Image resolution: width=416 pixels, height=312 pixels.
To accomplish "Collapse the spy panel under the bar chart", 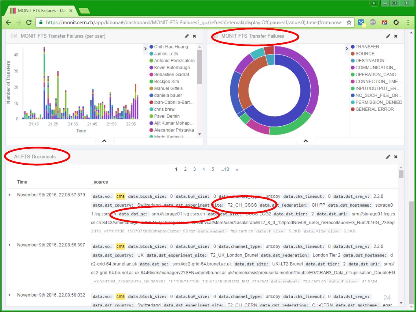I will click(x=104, y=141).
